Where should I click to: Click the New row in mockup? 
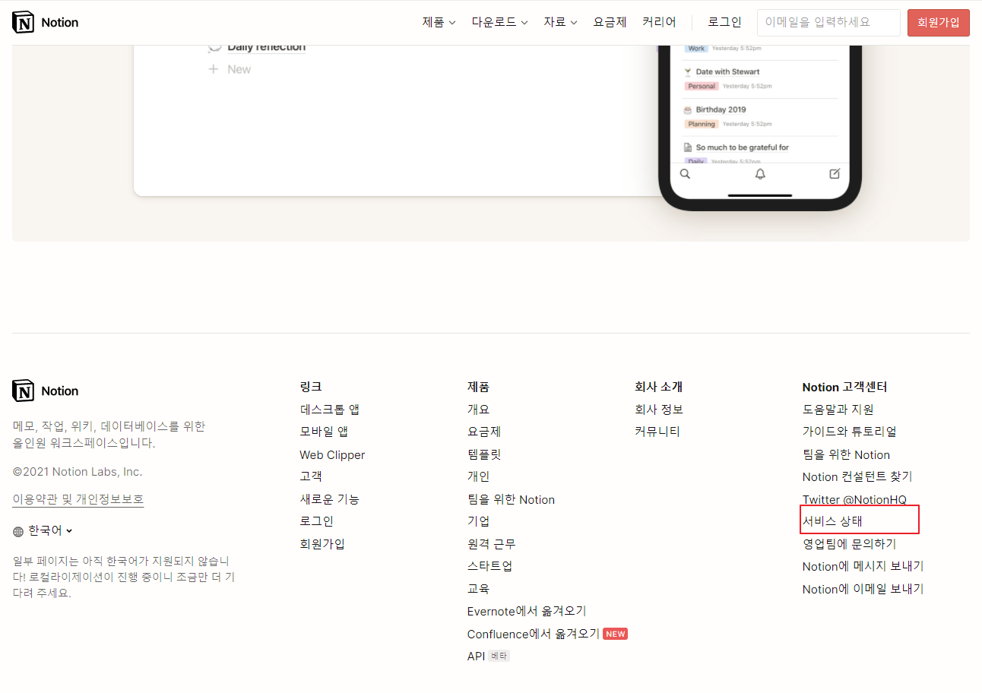tap(230, 69)
